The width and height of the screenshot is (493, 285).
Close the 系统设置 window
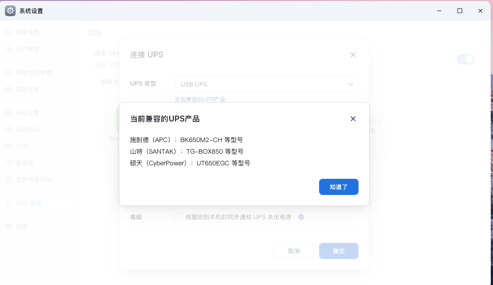480,11
